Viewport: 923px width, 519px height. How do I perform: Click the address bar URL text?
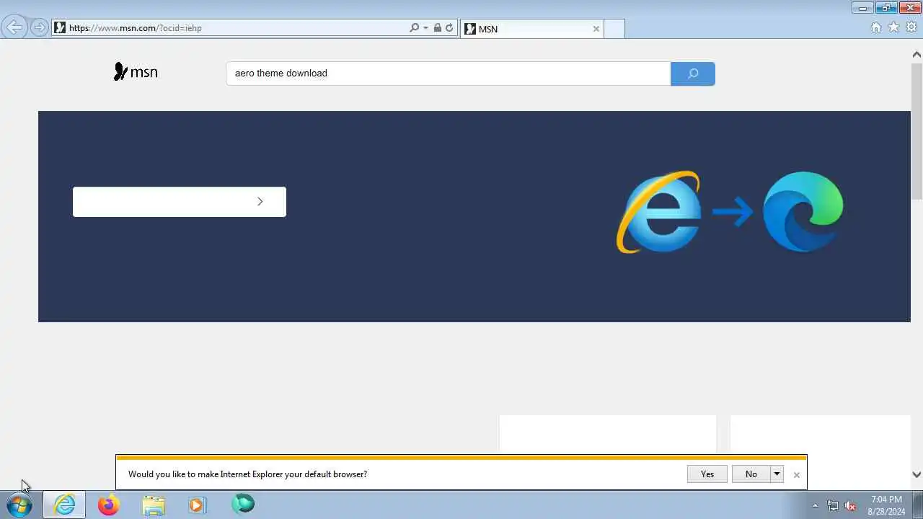pos(136,28)
